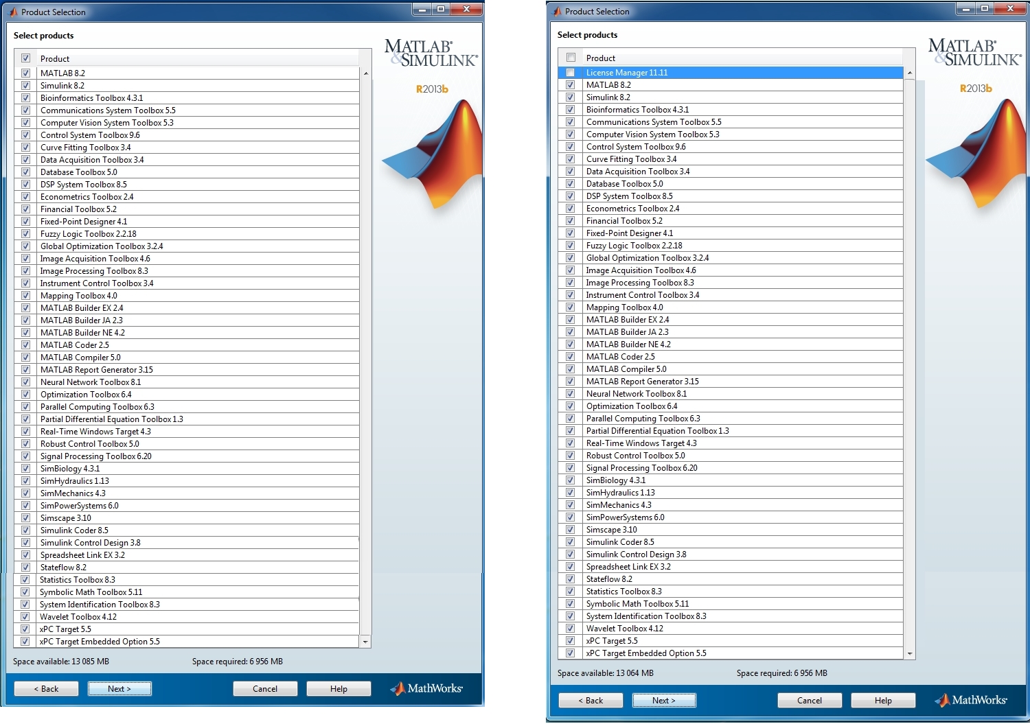Image resolution: width=1030 pixels, height=724 pixels.
Task: Open Help in left window
Action: (x=339, y=688)
